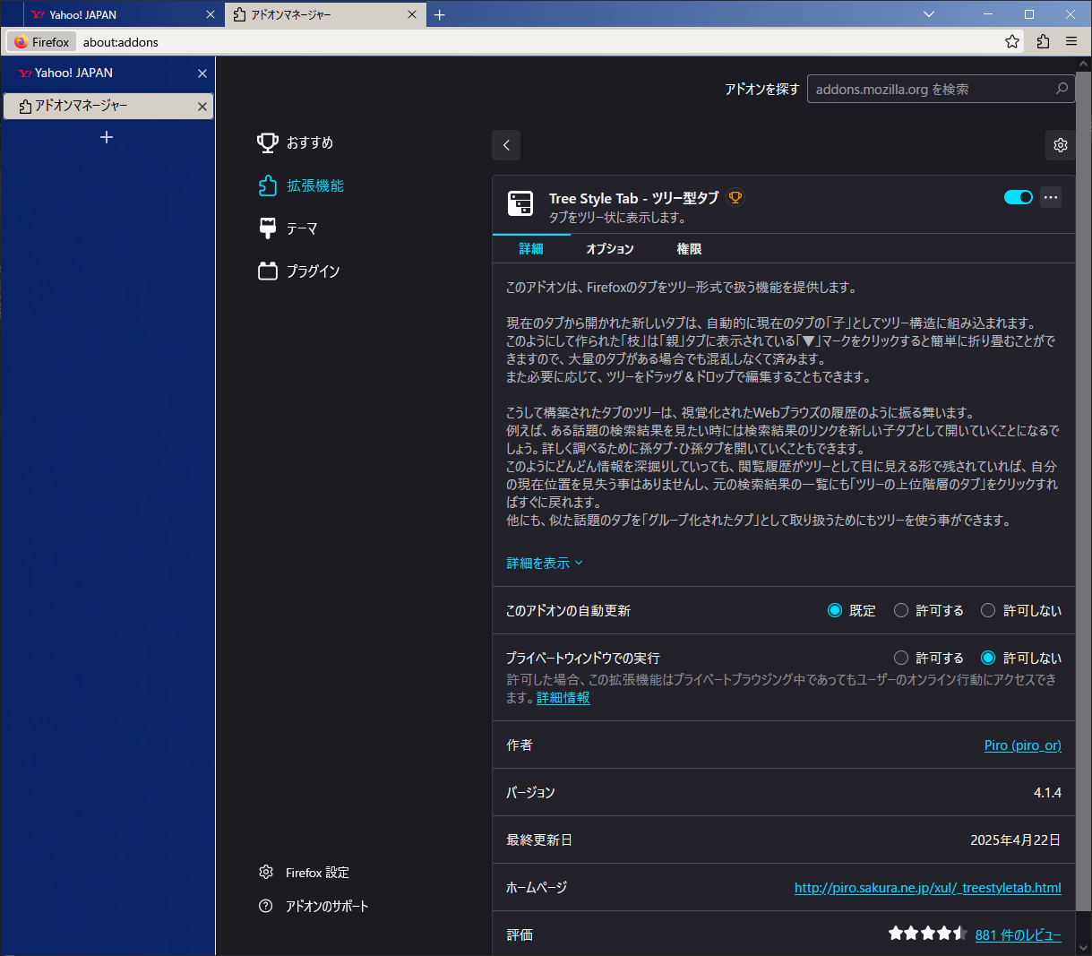This screenshot has width=1092, height=956.
Task: Open プラグイン plugins category
Action: pos(299,271)
